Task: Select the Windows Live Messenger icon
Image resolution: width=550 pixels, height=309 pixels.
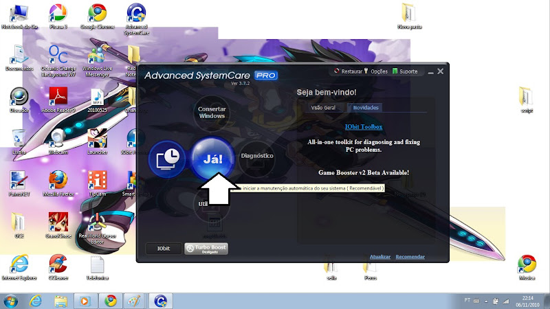Action: click(x=97, y=61)
